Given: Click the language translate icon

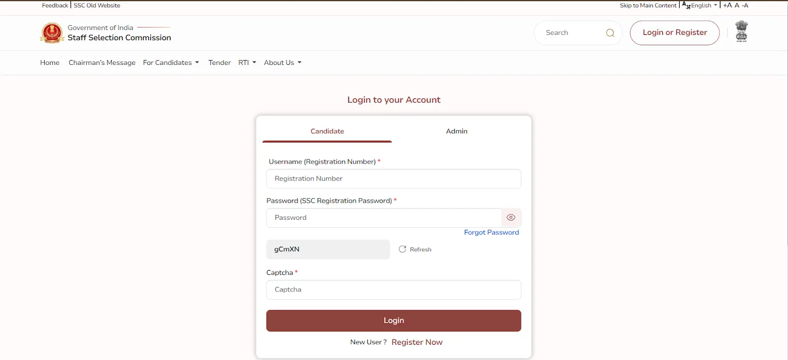Looking at the screenshot, I should coord(686,5).
